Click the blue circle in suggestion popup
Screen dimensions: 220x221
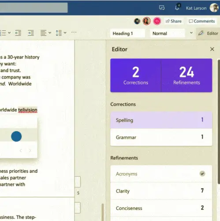(x=16, y=136)
